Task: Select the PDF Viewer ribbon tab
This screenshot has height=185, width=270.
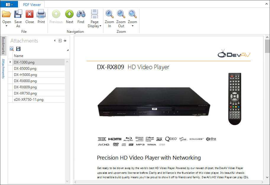Action: [x=32, y=4]
